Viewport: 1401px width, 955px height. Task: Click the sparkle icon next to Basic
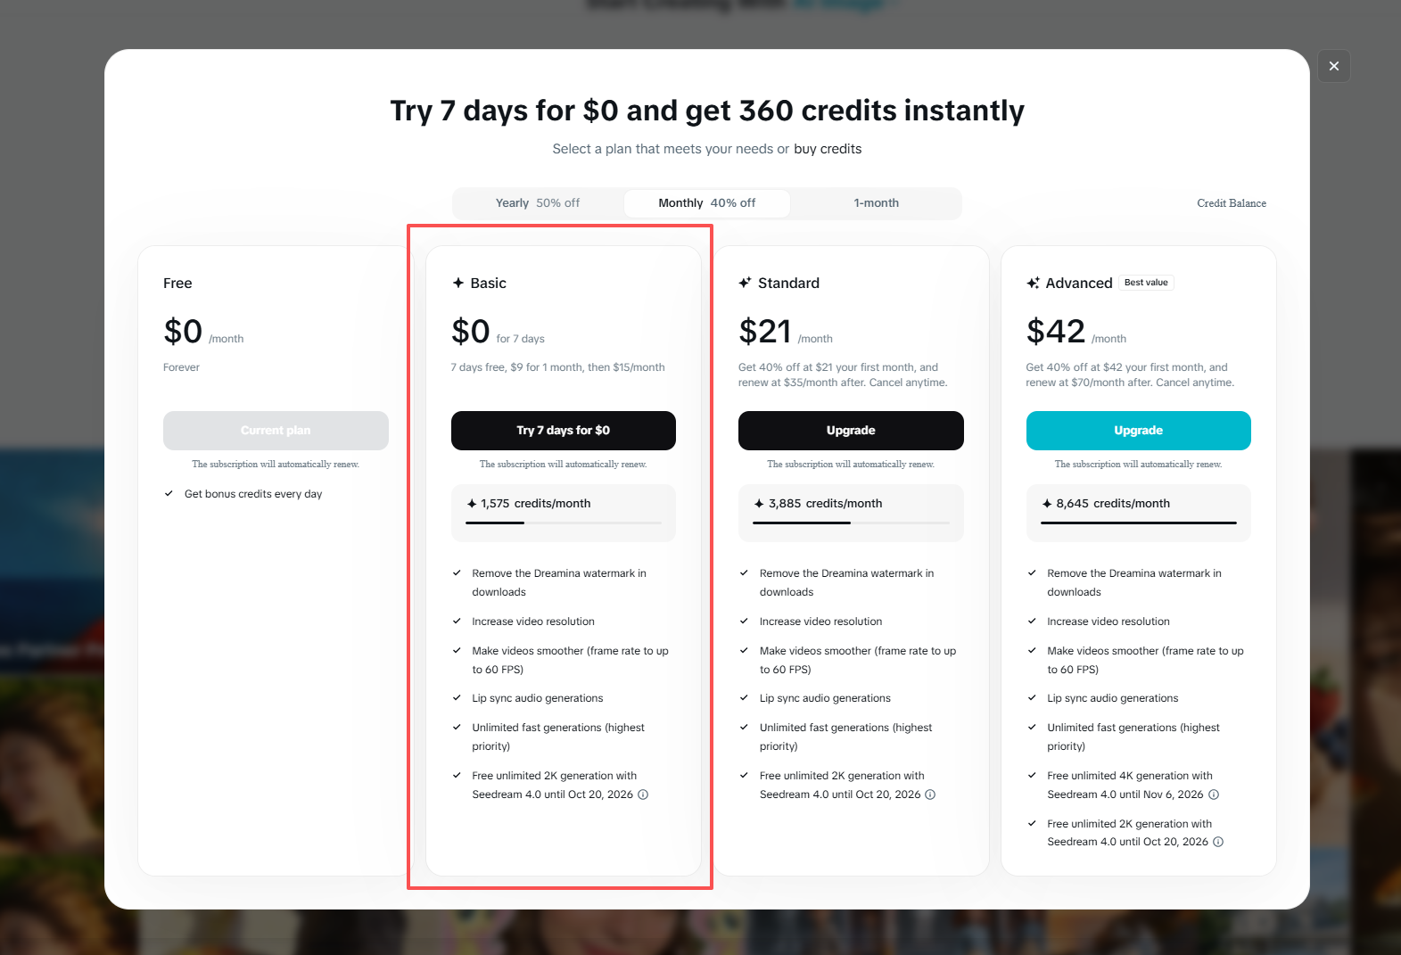pos(458,283)
